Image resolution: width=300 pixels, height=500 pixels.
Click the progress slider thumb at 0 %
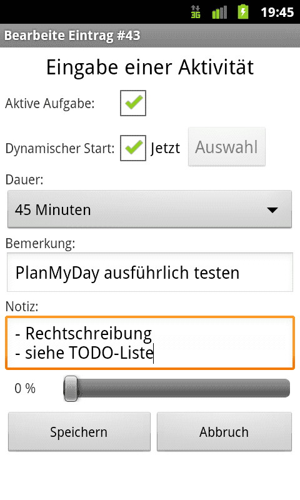point(71,388)
